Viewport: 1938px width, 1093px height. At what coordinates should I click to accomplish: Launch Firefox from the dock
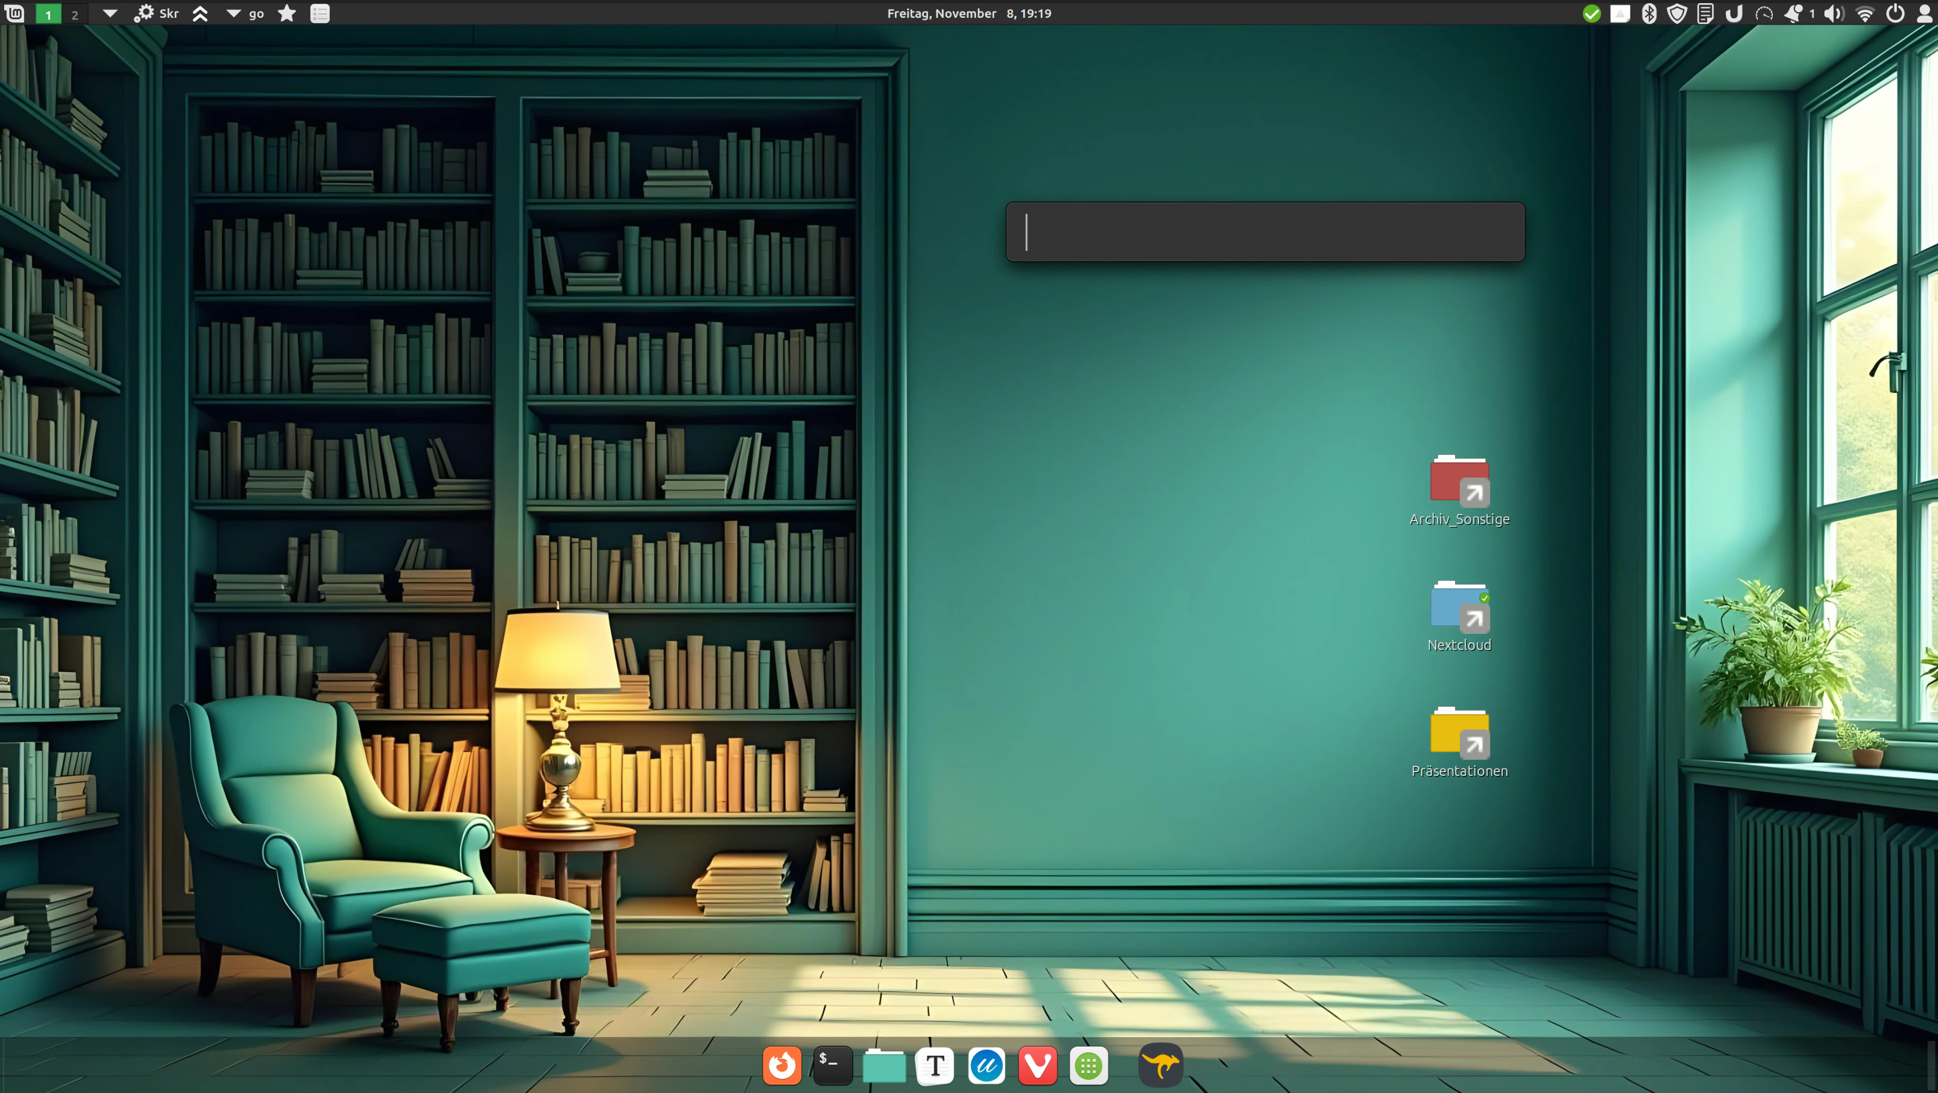(x=782, y=1065)
